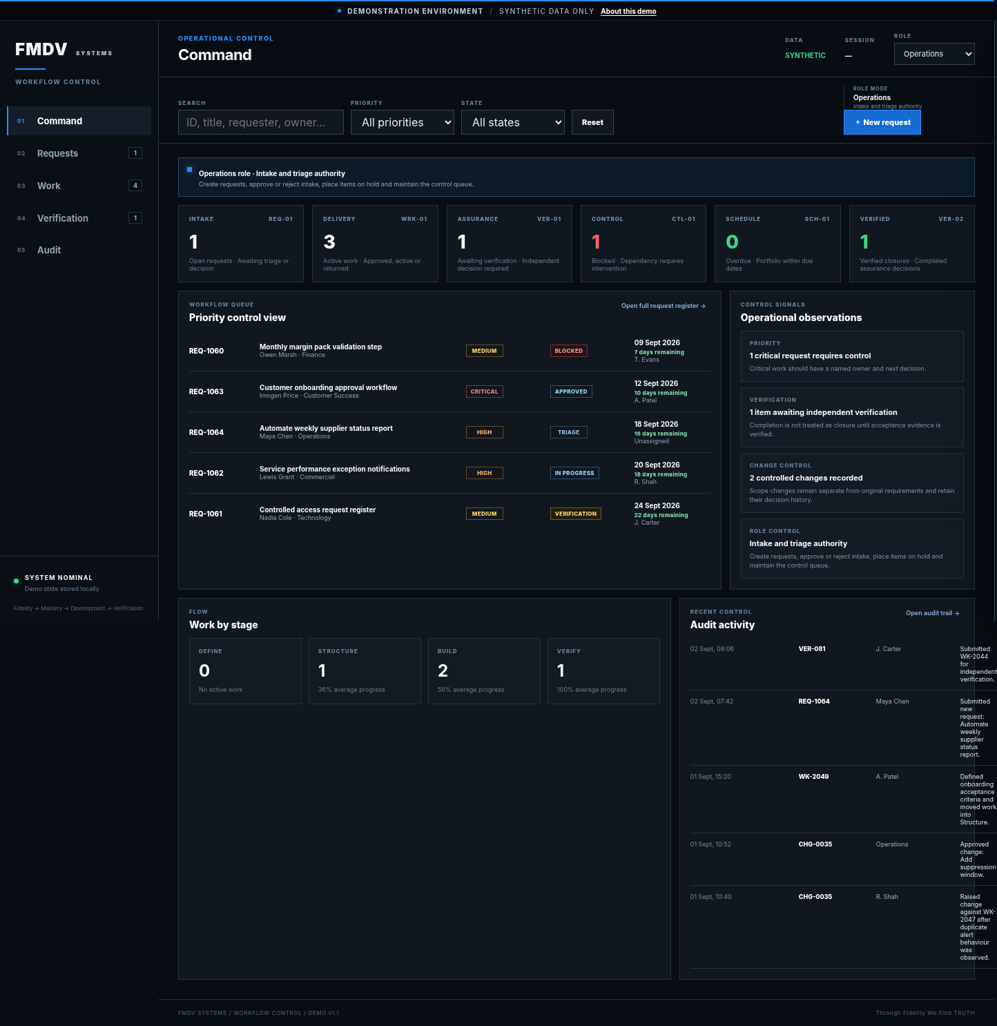The width and height of the screenshot is (997, 1026).
Task: Click WK-2049 in the Audit activity list
Action: tap(813, 777)
